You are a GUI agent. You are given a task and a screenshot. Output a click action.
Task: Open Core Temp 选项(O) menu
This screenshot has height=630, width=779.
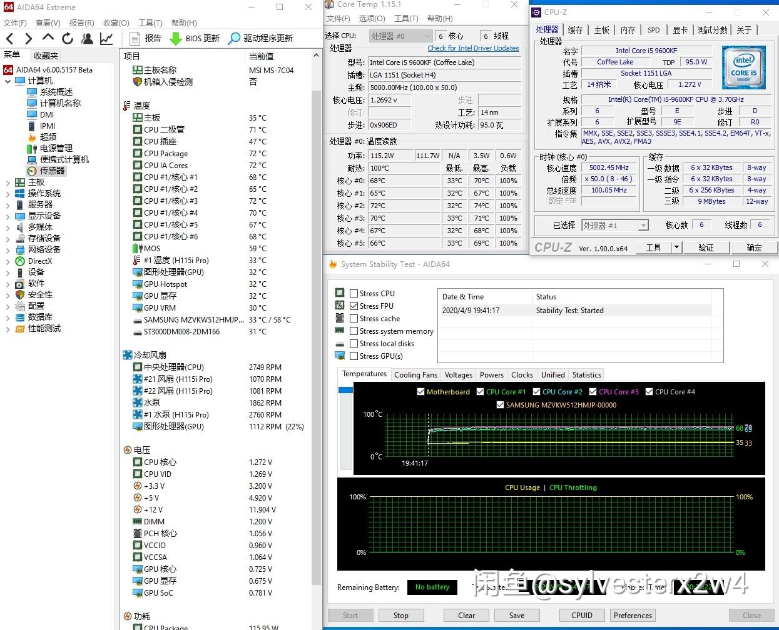click(372, 19)
